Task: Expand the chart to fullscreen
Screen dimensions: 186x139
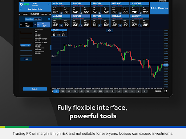Action: 166,91
